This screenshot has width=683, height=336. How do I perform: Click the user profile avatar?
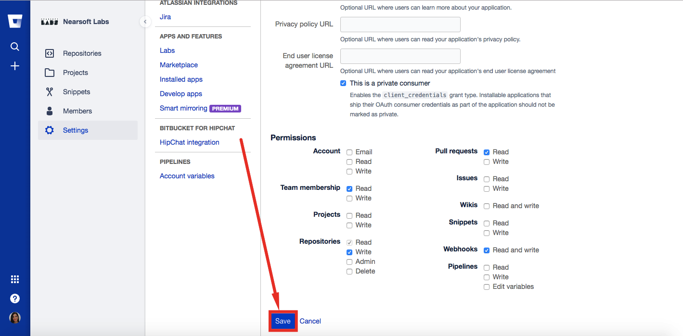pyautogui.click(x=15, y=318)
